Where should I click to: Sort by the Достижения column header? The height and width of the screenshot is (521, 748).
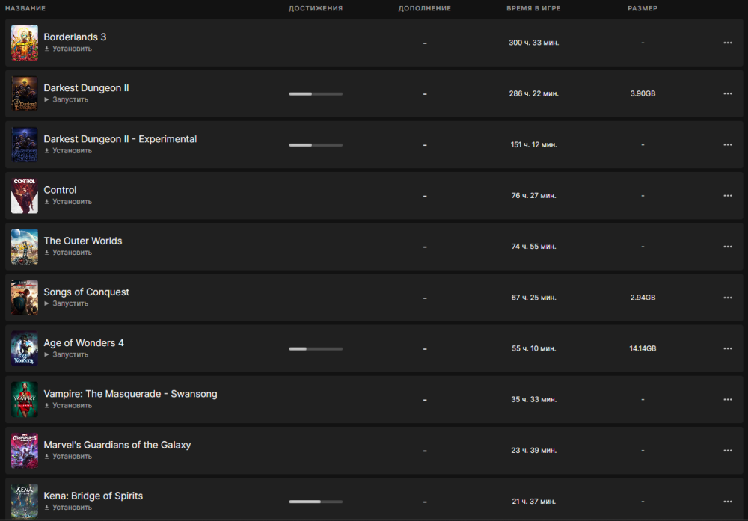[x=316, y=8]
